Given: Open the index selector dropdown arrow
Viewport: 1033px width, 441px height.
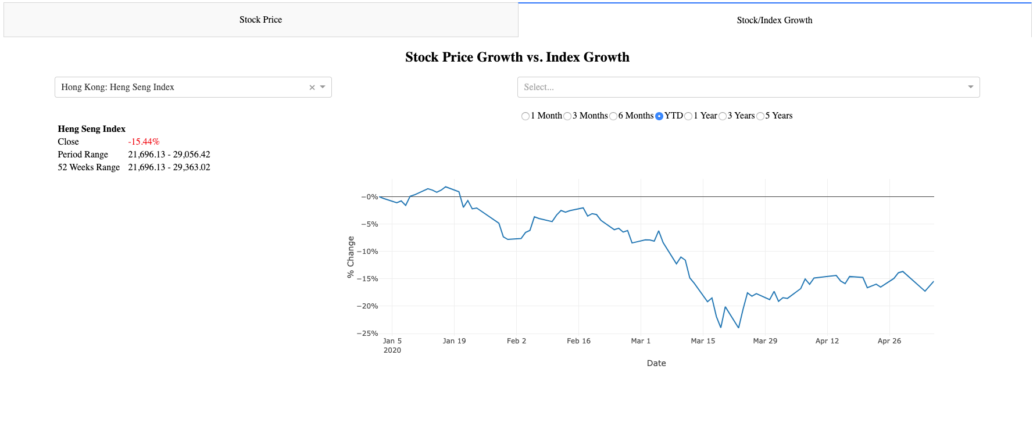Looking at the screenshot, I should pos(323,87).
